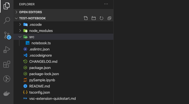The width and height of the screenshot is (189, 104).
Task: Click the VS Code icon of .vscodeignore
Action: point(25,55)
